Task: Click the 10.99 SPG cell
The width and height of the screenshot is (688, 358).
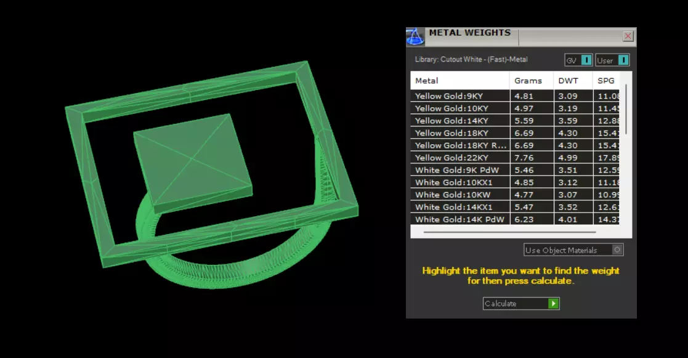Action: [606, 194]
